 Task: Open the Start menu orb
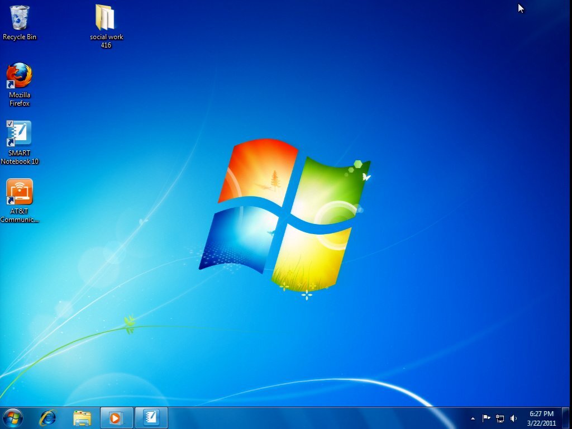[x=13, y=418]
